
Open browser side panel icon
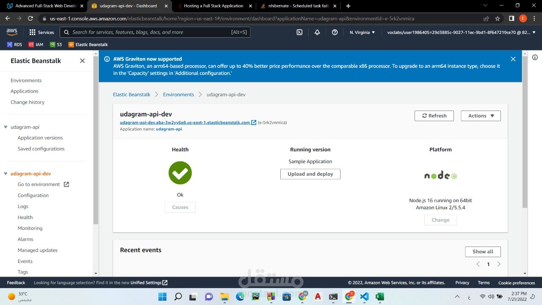(512, 19)
